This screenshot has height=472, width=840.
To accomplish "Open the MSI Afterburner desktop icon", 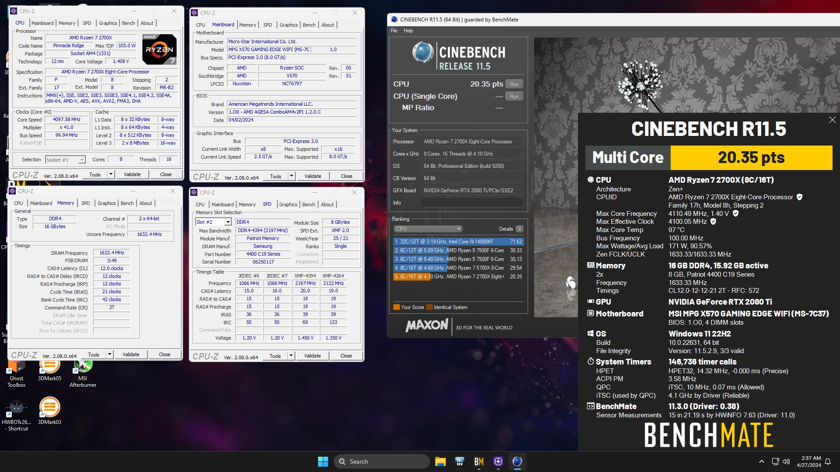I will tap(83, 374).
